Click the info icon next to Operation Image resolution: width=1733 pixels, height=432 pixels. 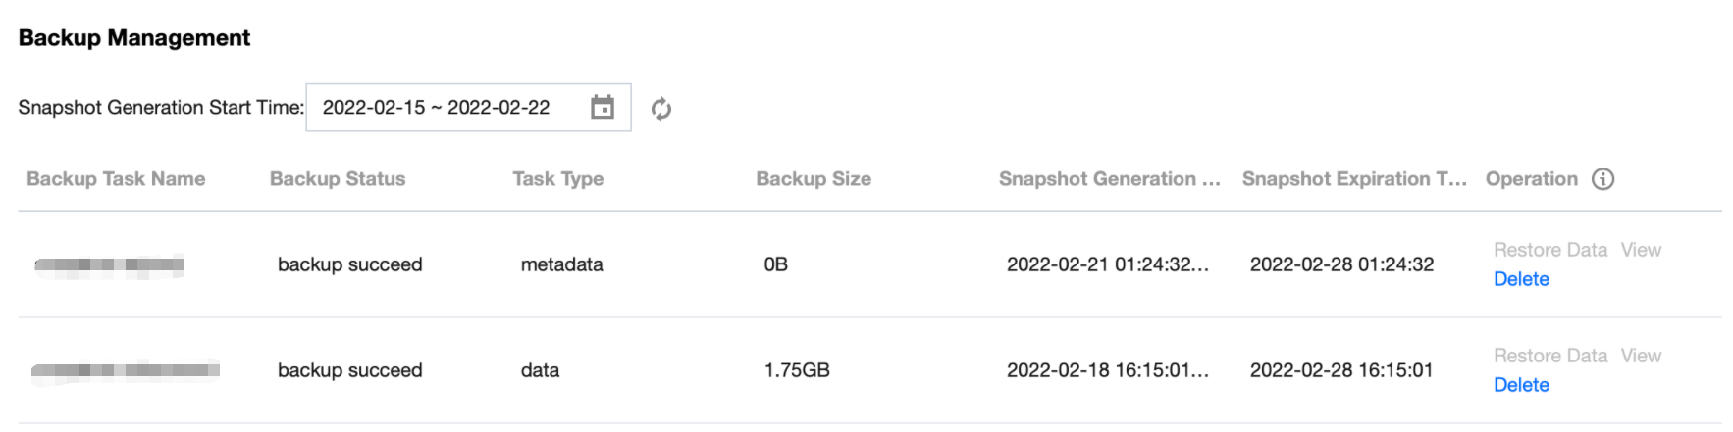(1602, 179)
